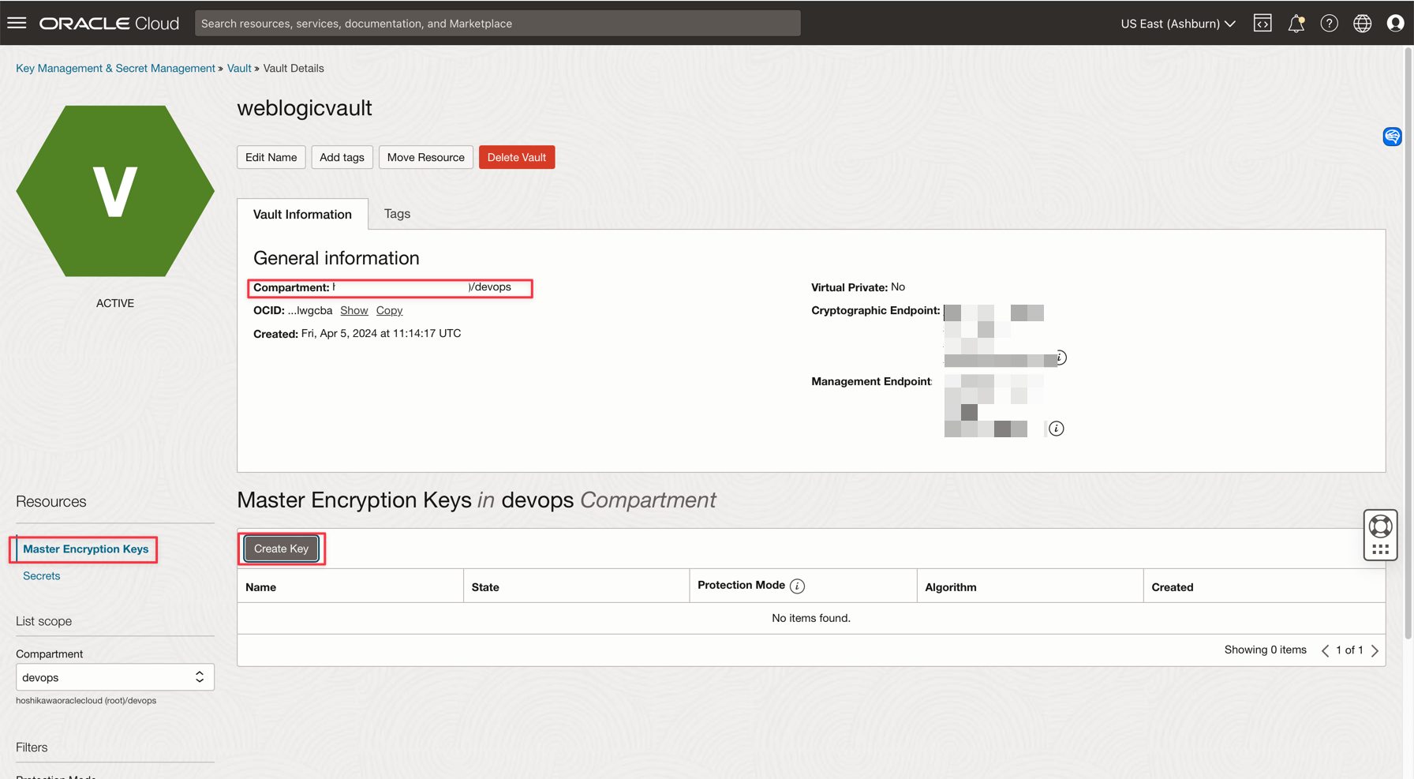Expand the US East (Ashburn) region dropdown
This screenshot has height=779, width=1414.
tap(1177, 23)
